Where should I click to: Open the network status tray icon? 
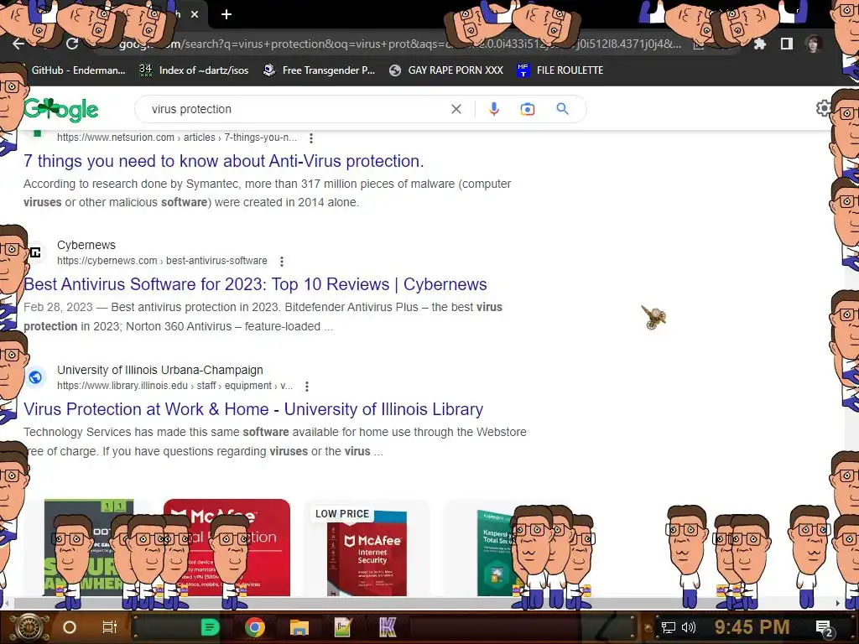(668, 627)
